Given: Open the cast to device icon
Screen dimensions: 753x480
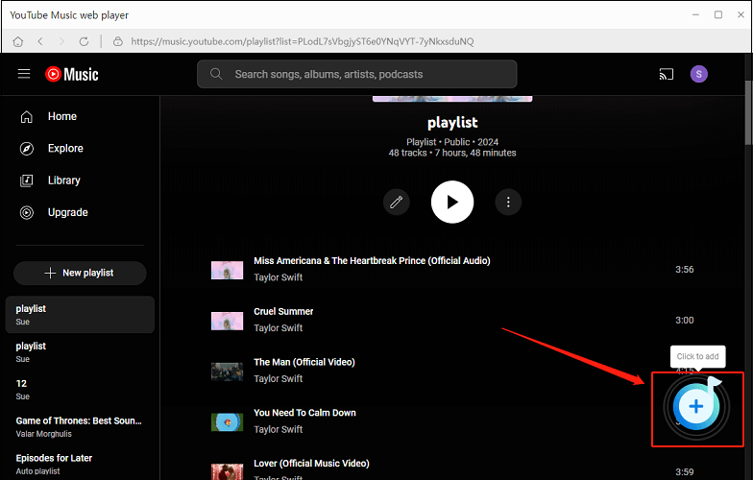Looking at the screenshot, I should tap(667, 74).
